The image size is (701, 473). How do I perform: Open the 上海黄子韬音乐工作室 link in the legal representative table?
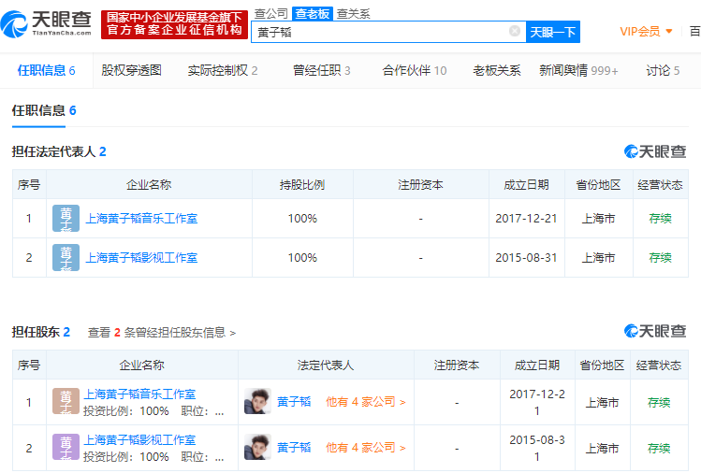click(141, 219)
